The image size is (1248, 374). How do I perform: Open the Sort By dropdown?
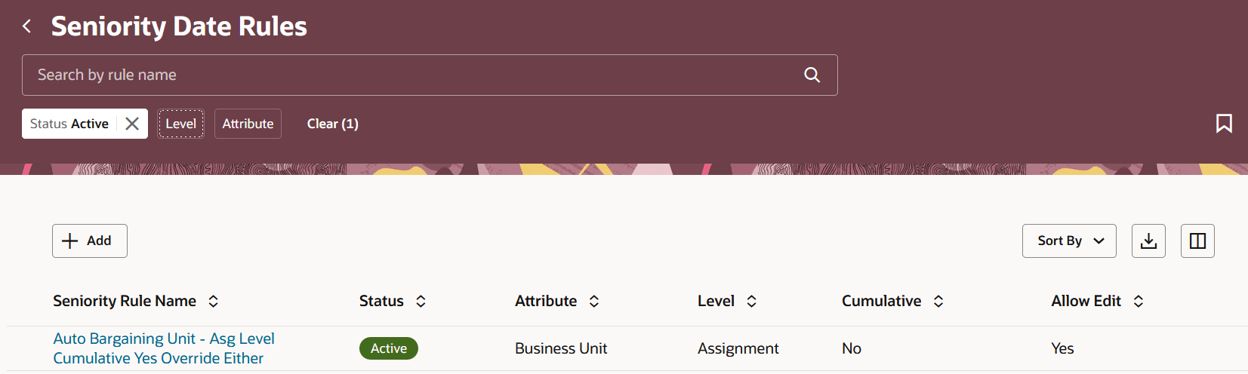coord(1069,241)
